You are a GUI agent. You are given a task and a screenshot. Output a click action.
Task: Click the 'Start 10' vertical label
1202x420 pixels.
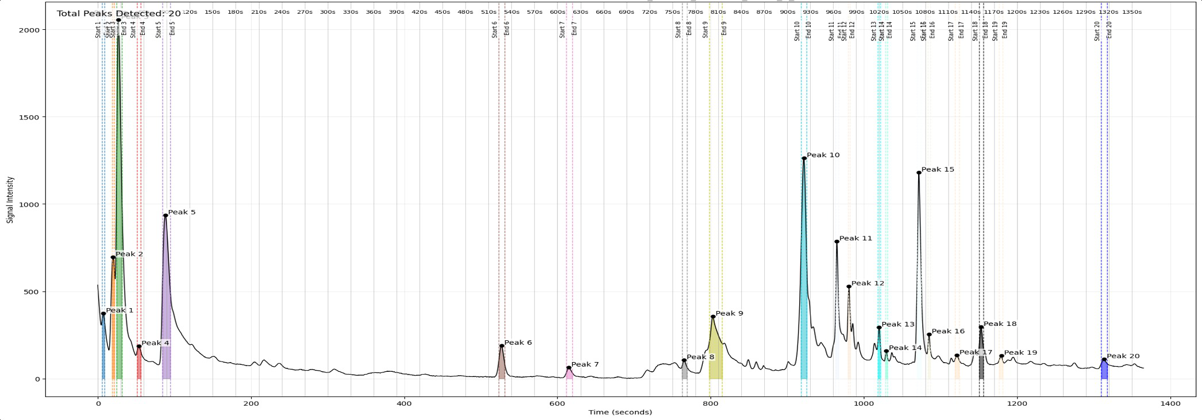tap(797, 31)
